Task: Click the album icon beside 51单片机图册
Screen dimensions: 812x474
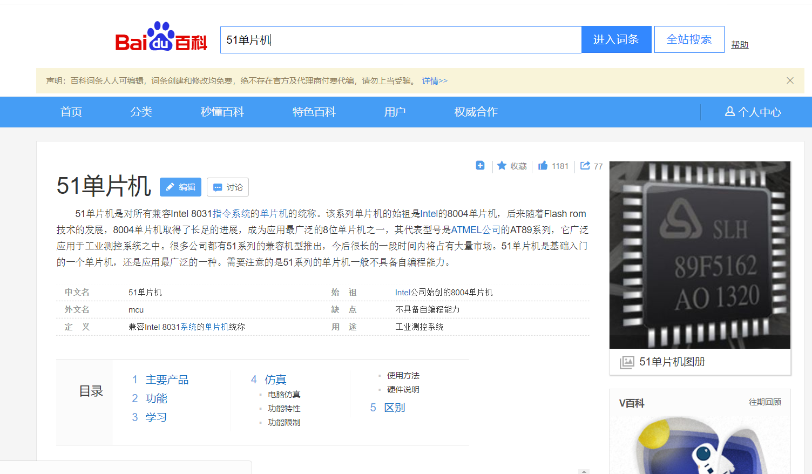Action: [x=627, y=362]
